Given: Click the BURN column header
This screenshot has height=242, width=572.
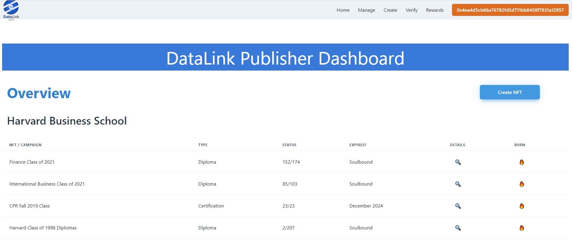Looking at the screenshot, I should [x=519, y=145].
